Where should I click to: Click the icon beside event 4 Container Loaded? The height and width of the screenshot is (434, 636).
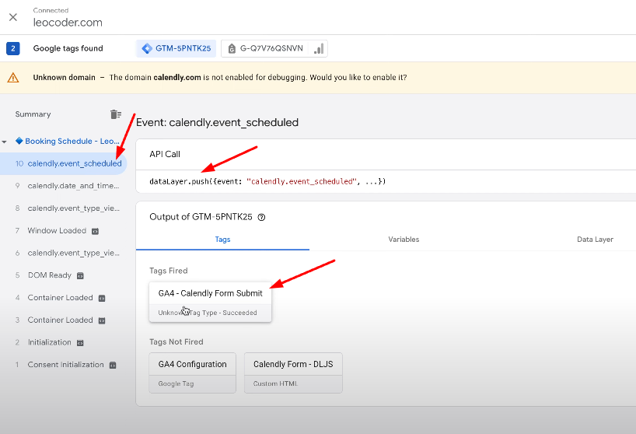(x=102, y=298)
